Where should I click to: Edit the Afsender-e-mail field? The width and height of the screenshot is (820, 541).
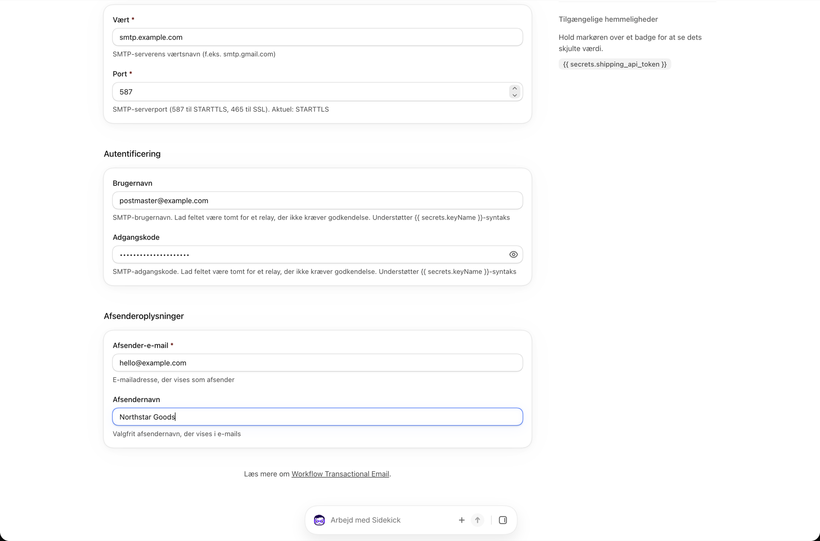(x=317, y=363)
